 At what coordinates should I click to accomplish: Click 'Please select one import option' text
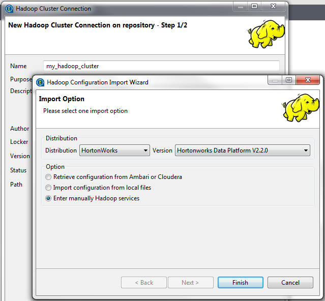pos(85,111)
